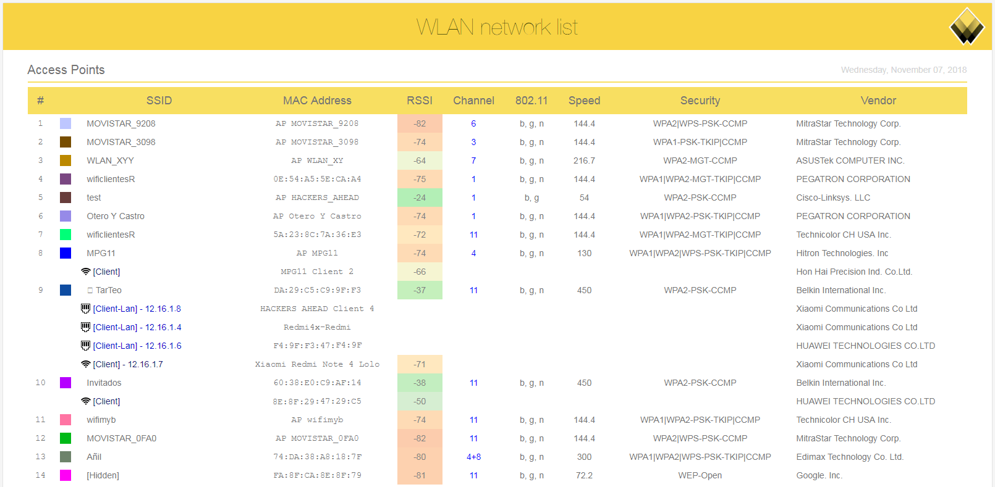Click the LAN icon next to 12.16.1.8

(86, 309)
